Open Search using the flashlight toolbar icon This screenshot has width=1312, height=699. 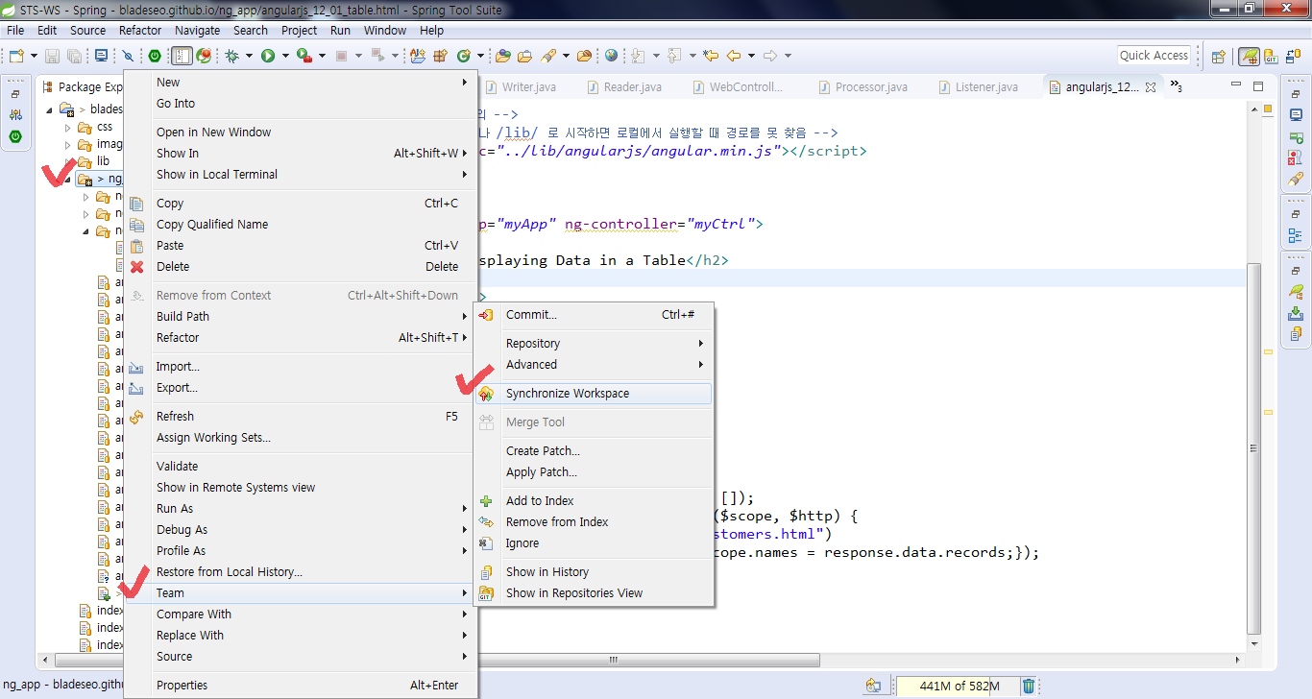click(549, 55)
